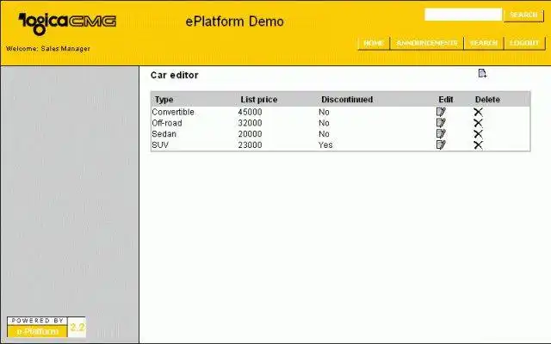The width and height of the screenshot is (551, 344).
Task: Click the LogicaCMG logo
Action: (x=67, y=23)
